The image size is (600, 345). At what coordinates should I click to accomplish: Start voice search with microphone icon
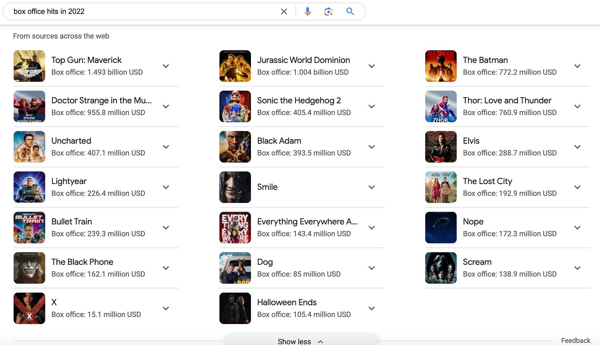pyautogui.click(x=307, y=12)
